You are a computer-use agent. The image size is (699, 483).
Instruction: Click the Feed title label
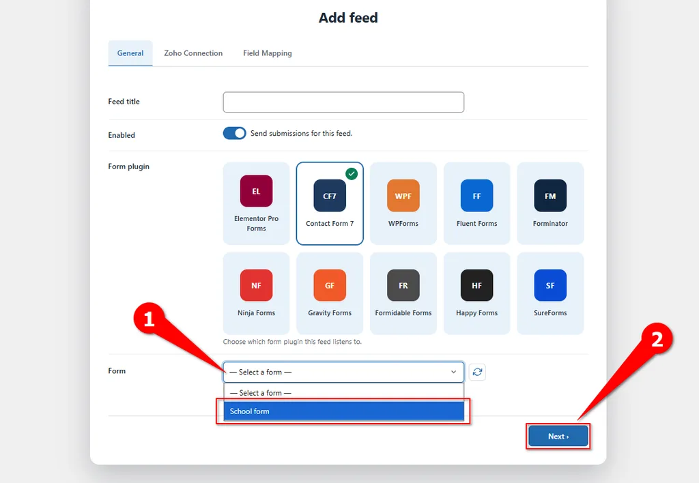[124, 102]
